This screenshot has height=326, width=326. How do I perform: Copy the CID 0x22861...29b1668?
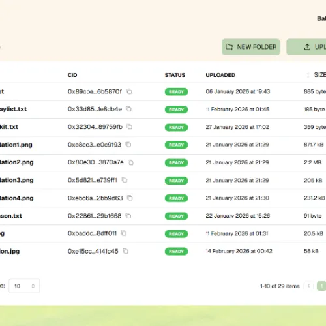(x=128, y=216)
